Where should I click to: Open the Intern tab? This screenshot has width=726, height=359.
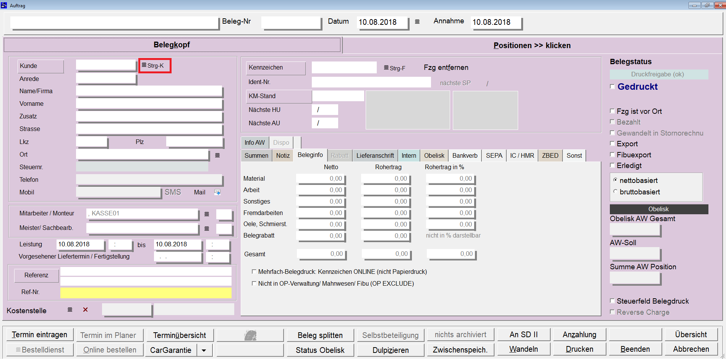click(409, 155)
